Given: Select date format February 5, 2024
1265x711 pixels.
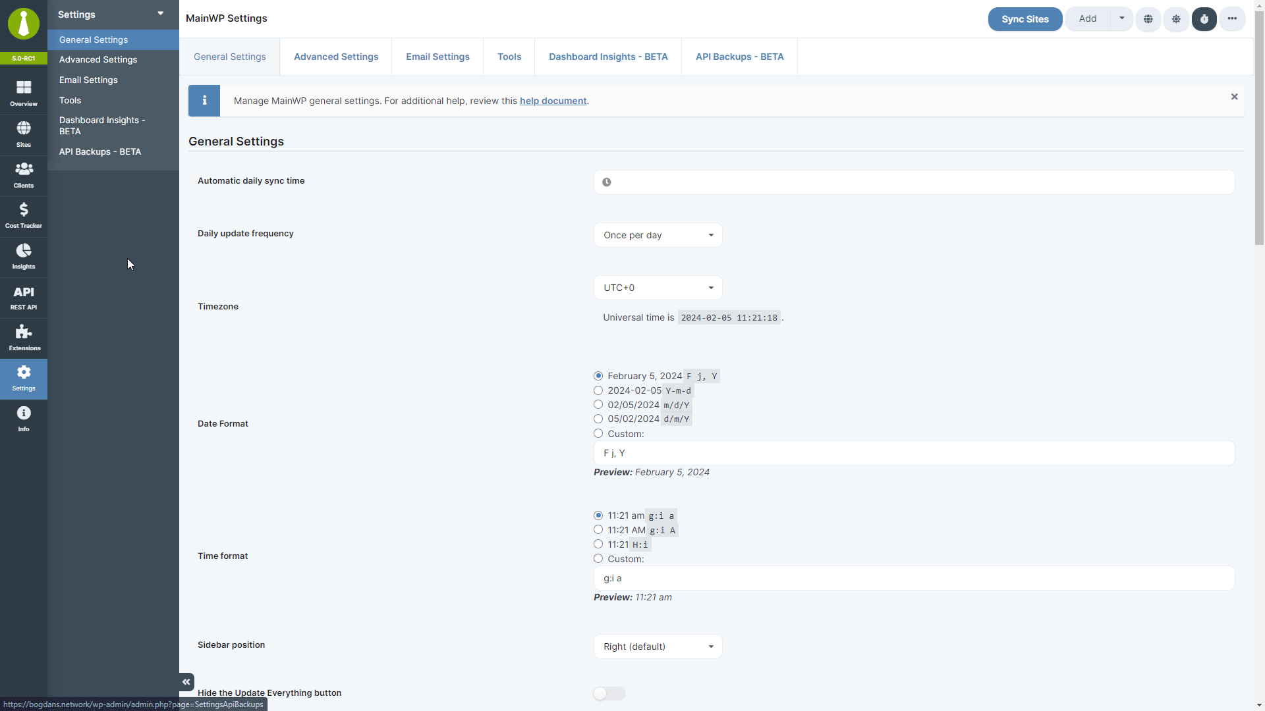Looking at the screenshot, I should 598,376.
